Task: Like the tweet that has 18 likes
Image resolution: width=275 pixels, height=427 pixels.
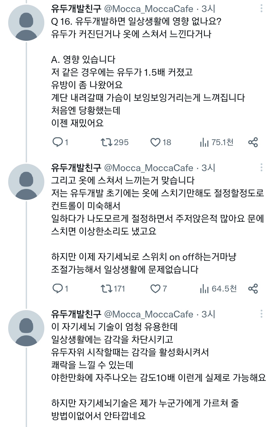Action: [x=155, y=142]
